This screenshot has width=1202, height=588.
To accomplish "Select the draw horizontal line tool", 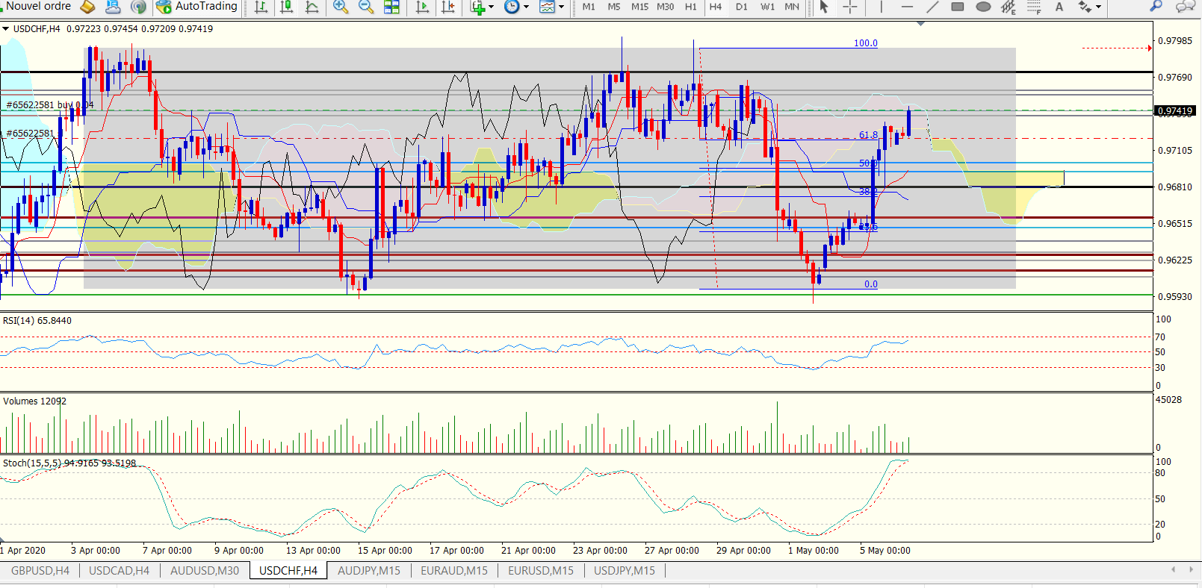I will pyautogui.click(x=907, y=7).
